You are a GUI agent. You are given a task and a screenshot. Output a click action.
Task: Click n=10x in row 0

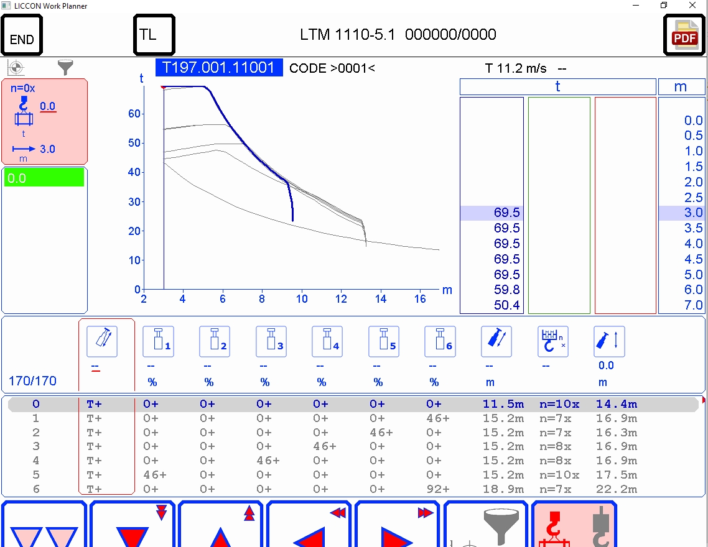pyautogui.click(x=559, y=404)
